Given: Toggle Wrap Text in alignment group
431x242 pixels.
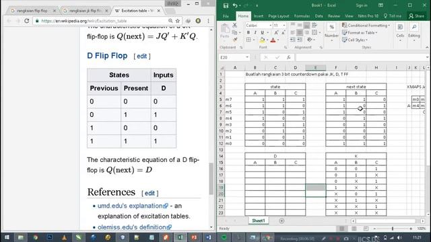Looking at the screenshot, I should click(x=314, y=26).
